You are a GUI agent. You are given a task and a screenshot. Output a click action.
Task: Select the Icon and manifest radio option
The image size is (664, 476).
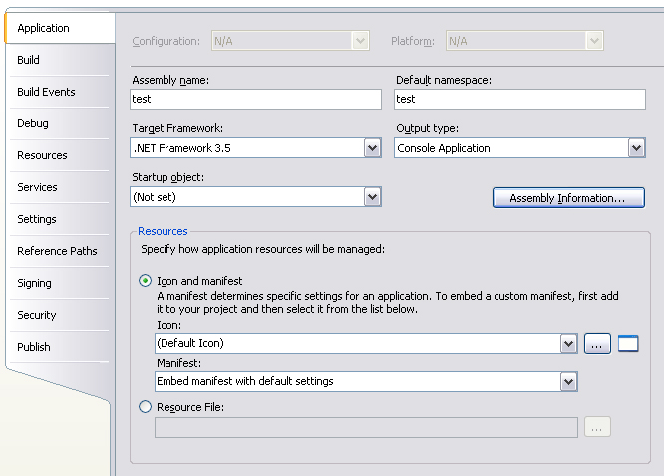pyautogui.click(x=146, y=281)
